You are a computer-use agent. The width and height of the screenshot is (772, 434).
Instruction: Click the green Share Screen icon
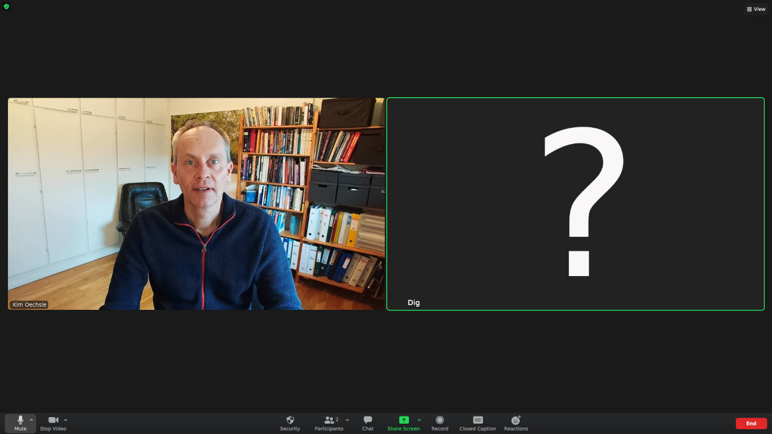(x=403, y=420)
